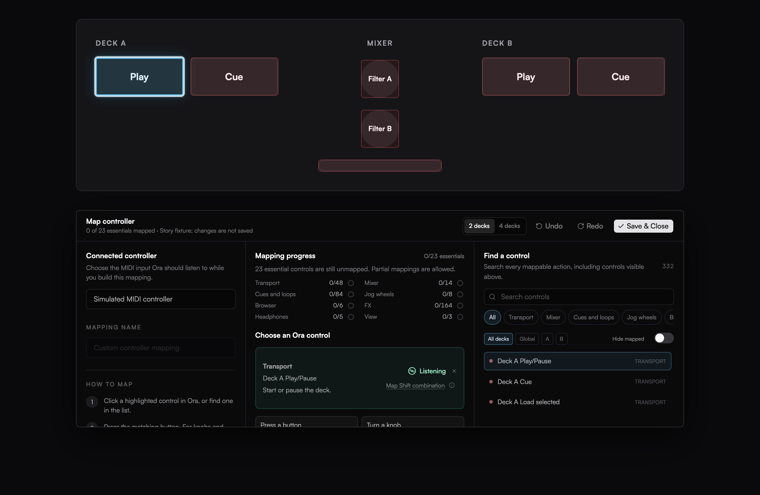Select the Transport category chip
This screenshot has height=495, width=760.
point(520,317)
